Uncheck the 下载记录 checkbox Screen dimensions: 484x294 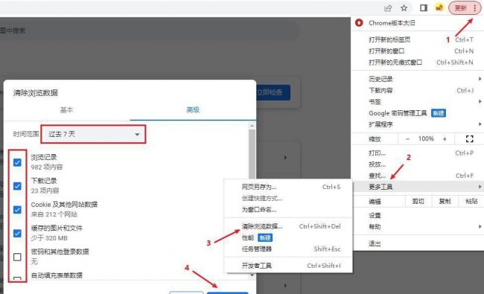coord(17,186)
